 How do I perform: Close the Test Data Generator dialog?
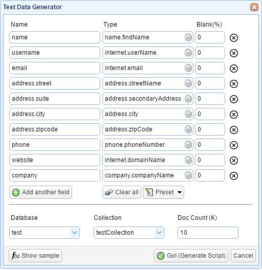[x=254, y=7]
